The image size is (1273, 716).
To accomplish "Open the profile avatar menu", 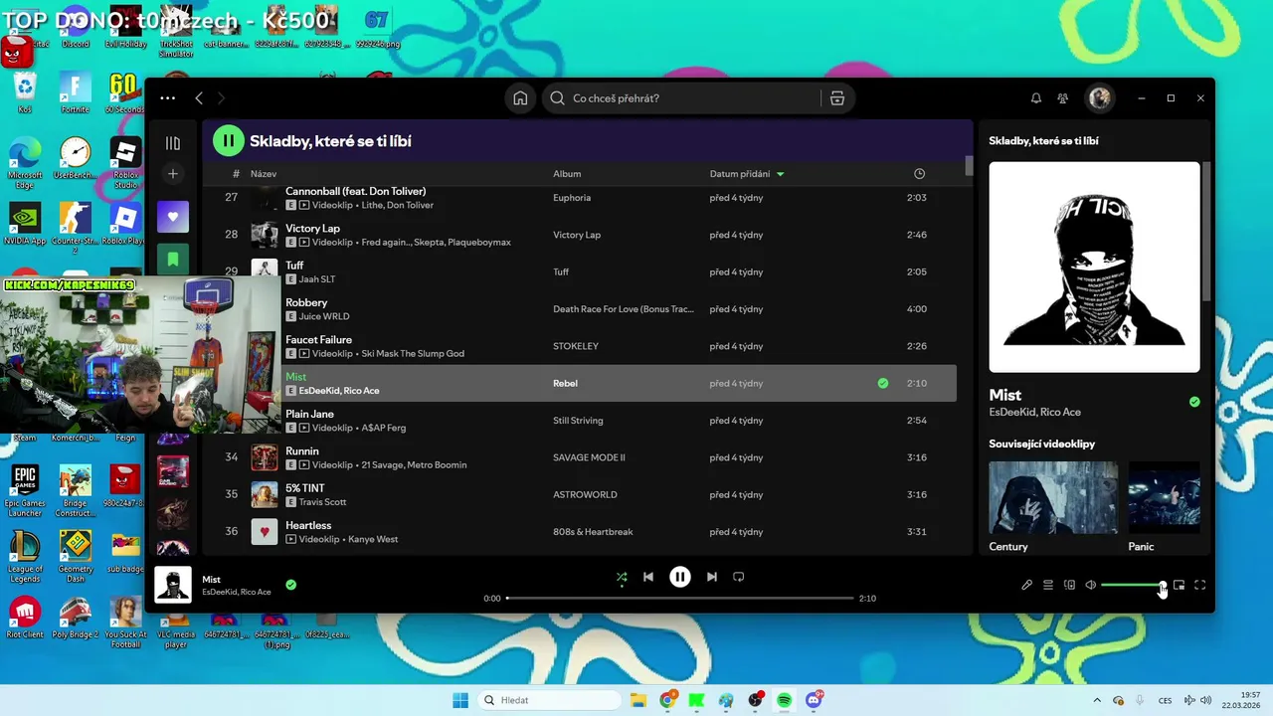I will [1099, 97].
